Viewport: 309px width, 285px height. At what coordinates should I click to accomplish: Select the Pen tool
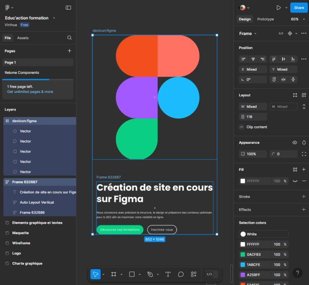[150, 274]
